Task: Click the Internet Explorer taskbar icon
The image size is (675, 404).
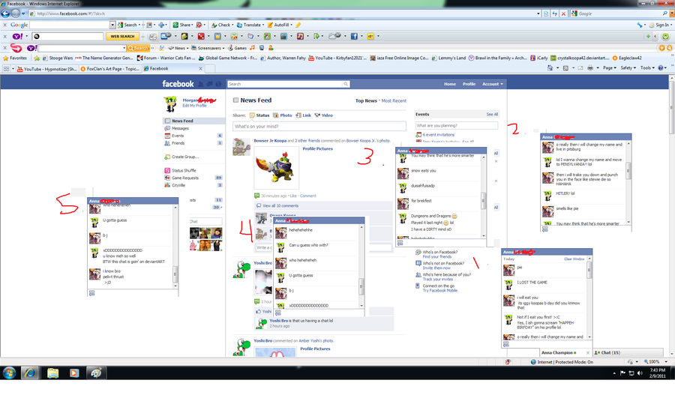Action: [30, 373]
